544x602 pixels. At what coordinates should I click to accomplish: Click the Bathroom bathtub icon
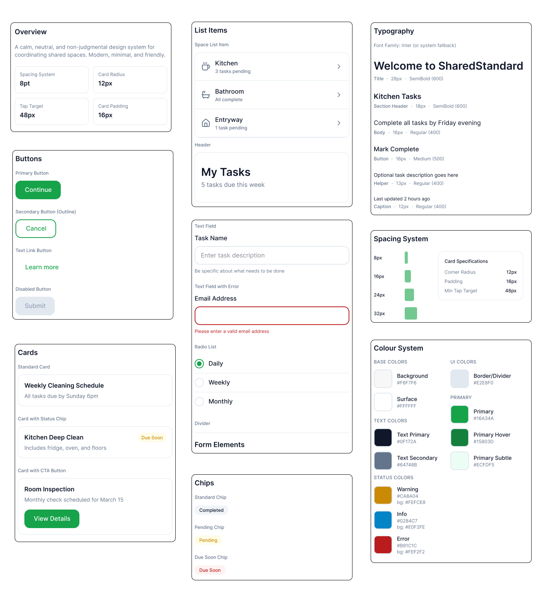206,95
